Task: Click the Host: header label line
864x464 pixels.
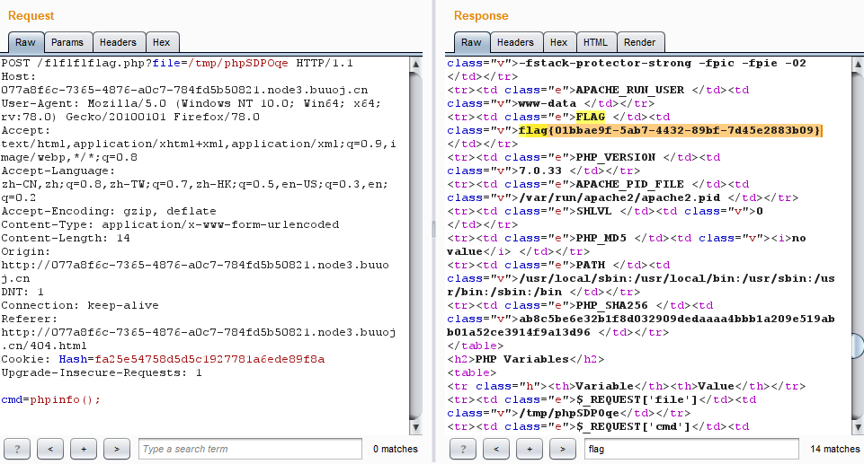Action: (x=18, y=77)
